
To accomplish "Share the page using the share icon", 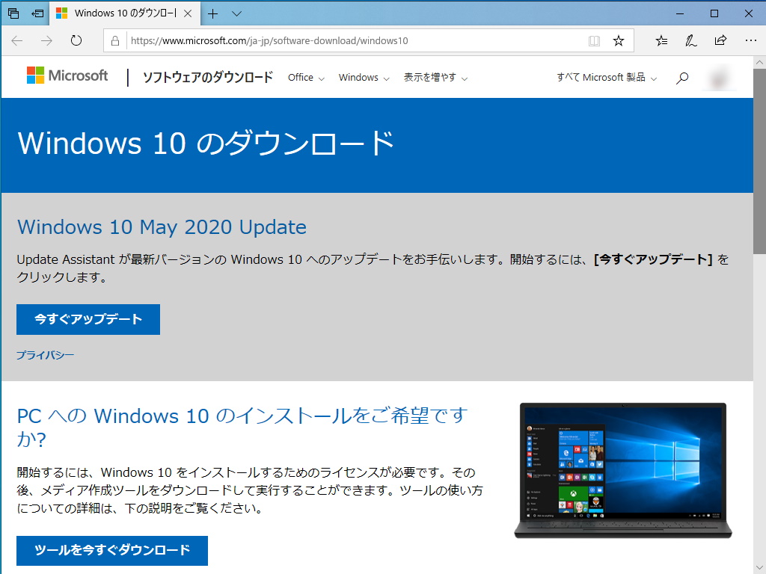I will (x=720, y=41).
